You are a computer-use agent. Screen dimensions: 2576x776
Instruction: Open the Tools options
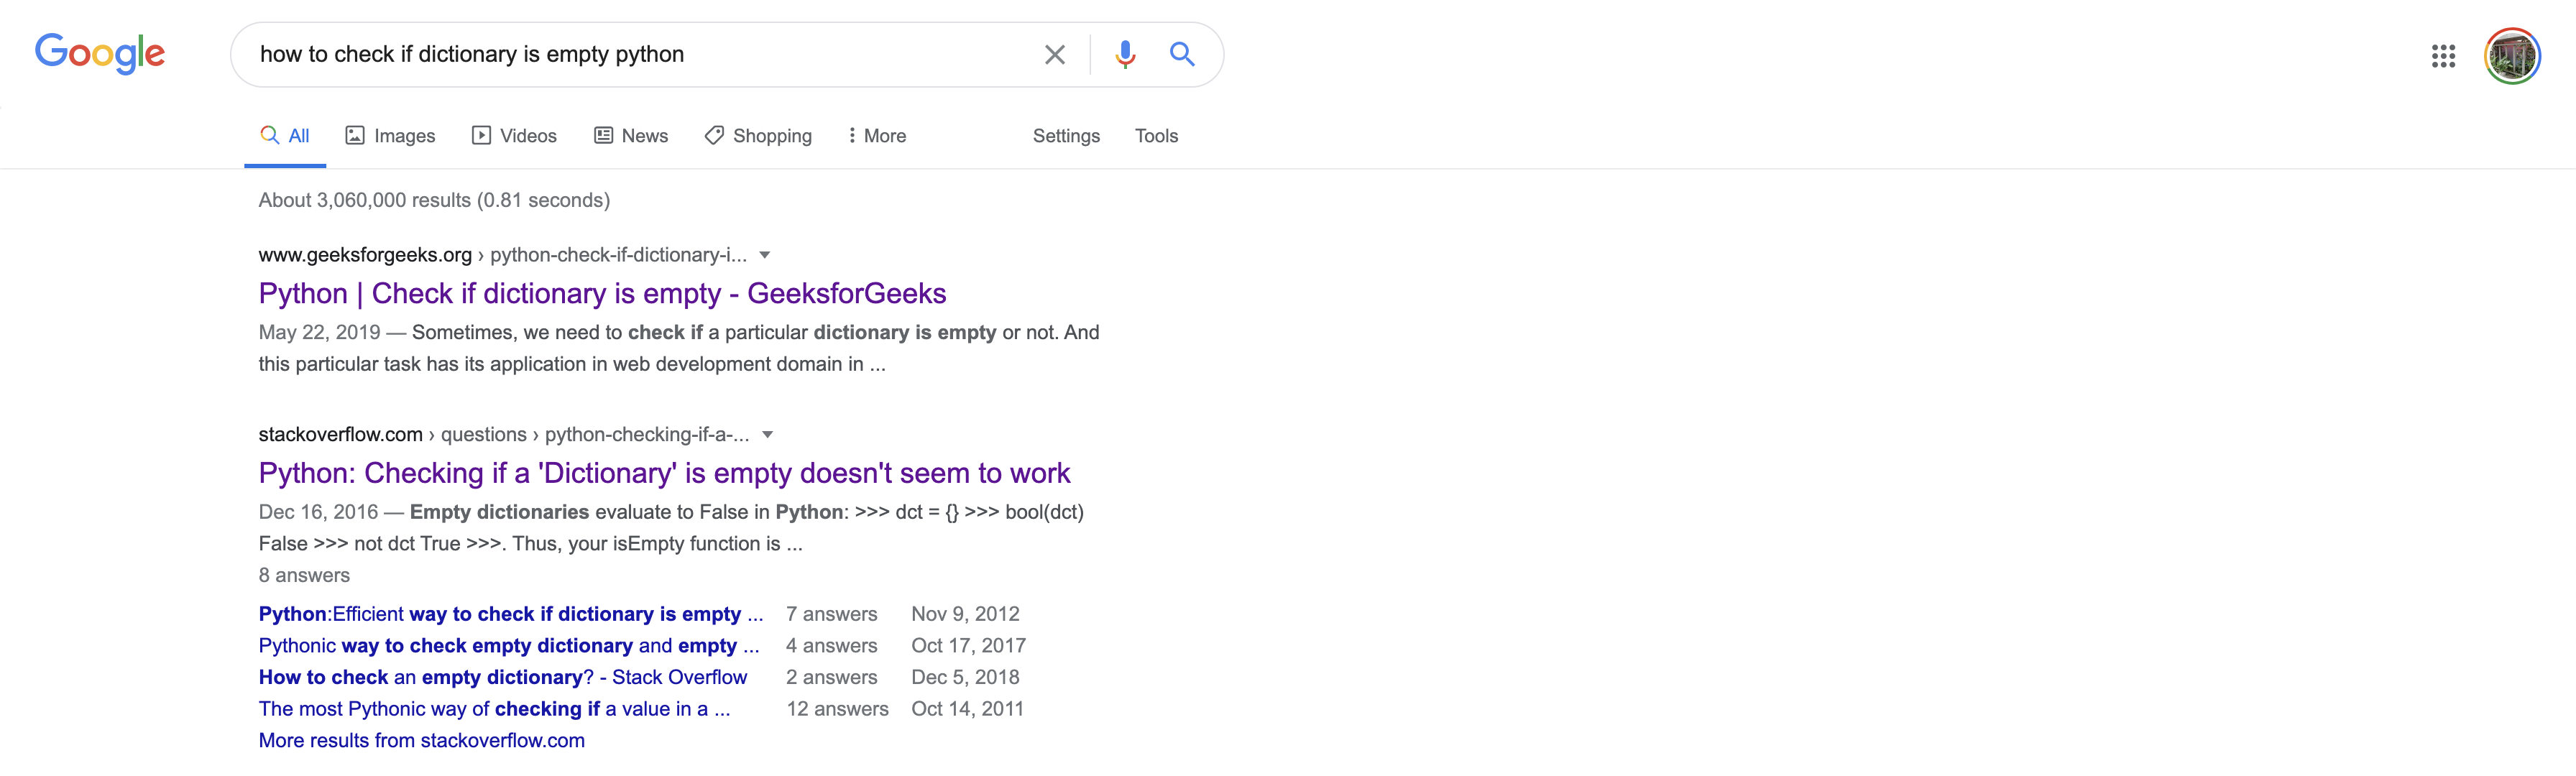pyautogui.click(x=1156, y=136)
